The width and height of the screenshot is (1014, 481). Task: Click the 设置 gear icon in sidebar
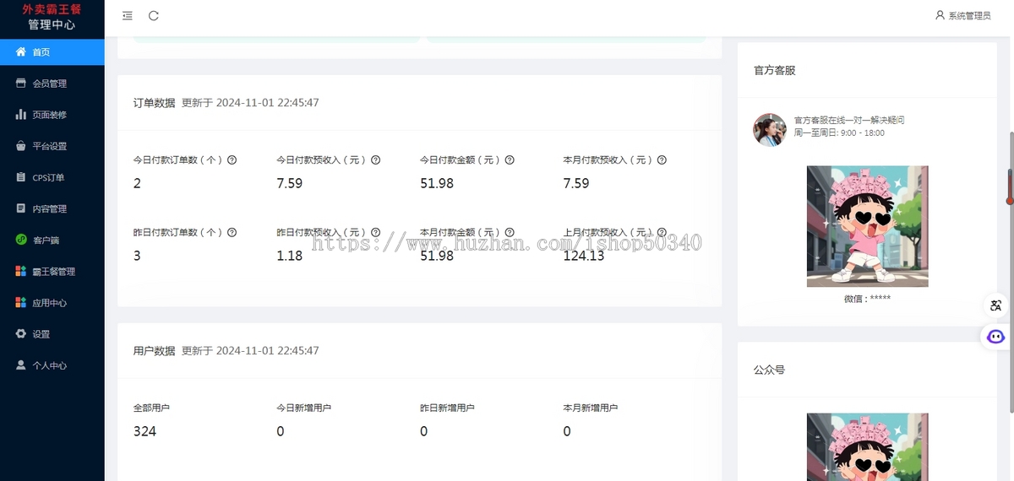(x=21, y=334)
